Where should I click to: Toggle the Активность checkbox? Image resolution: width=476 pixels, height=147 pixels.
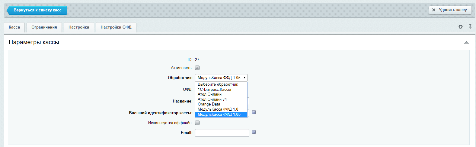(197, 68)
